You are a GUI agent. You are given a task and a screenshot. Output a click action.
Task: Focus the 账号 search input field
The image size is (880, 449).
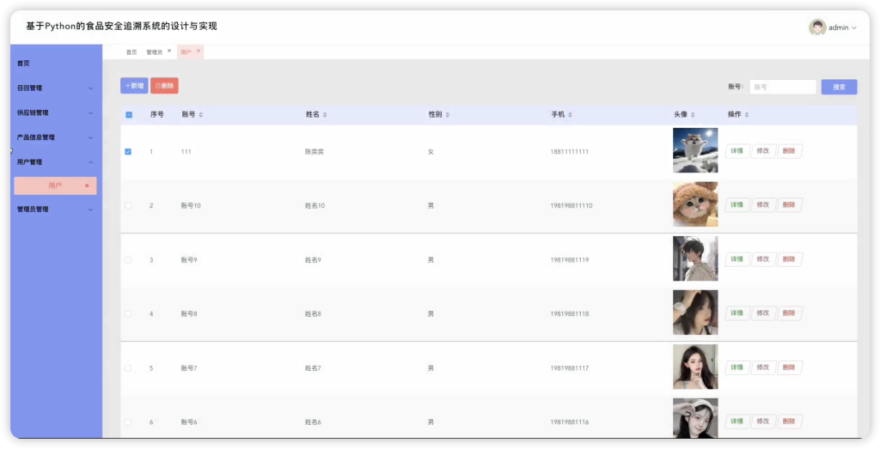[783, 87]
